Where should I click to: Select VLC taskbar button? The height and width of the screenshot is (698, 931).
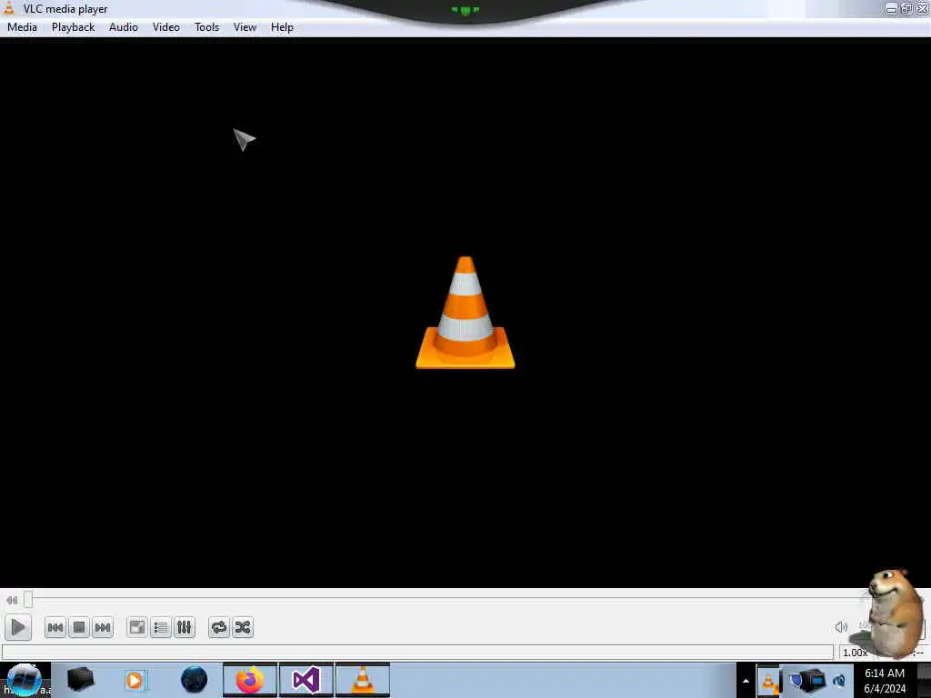pyautogui.click(x=363, y=680)
